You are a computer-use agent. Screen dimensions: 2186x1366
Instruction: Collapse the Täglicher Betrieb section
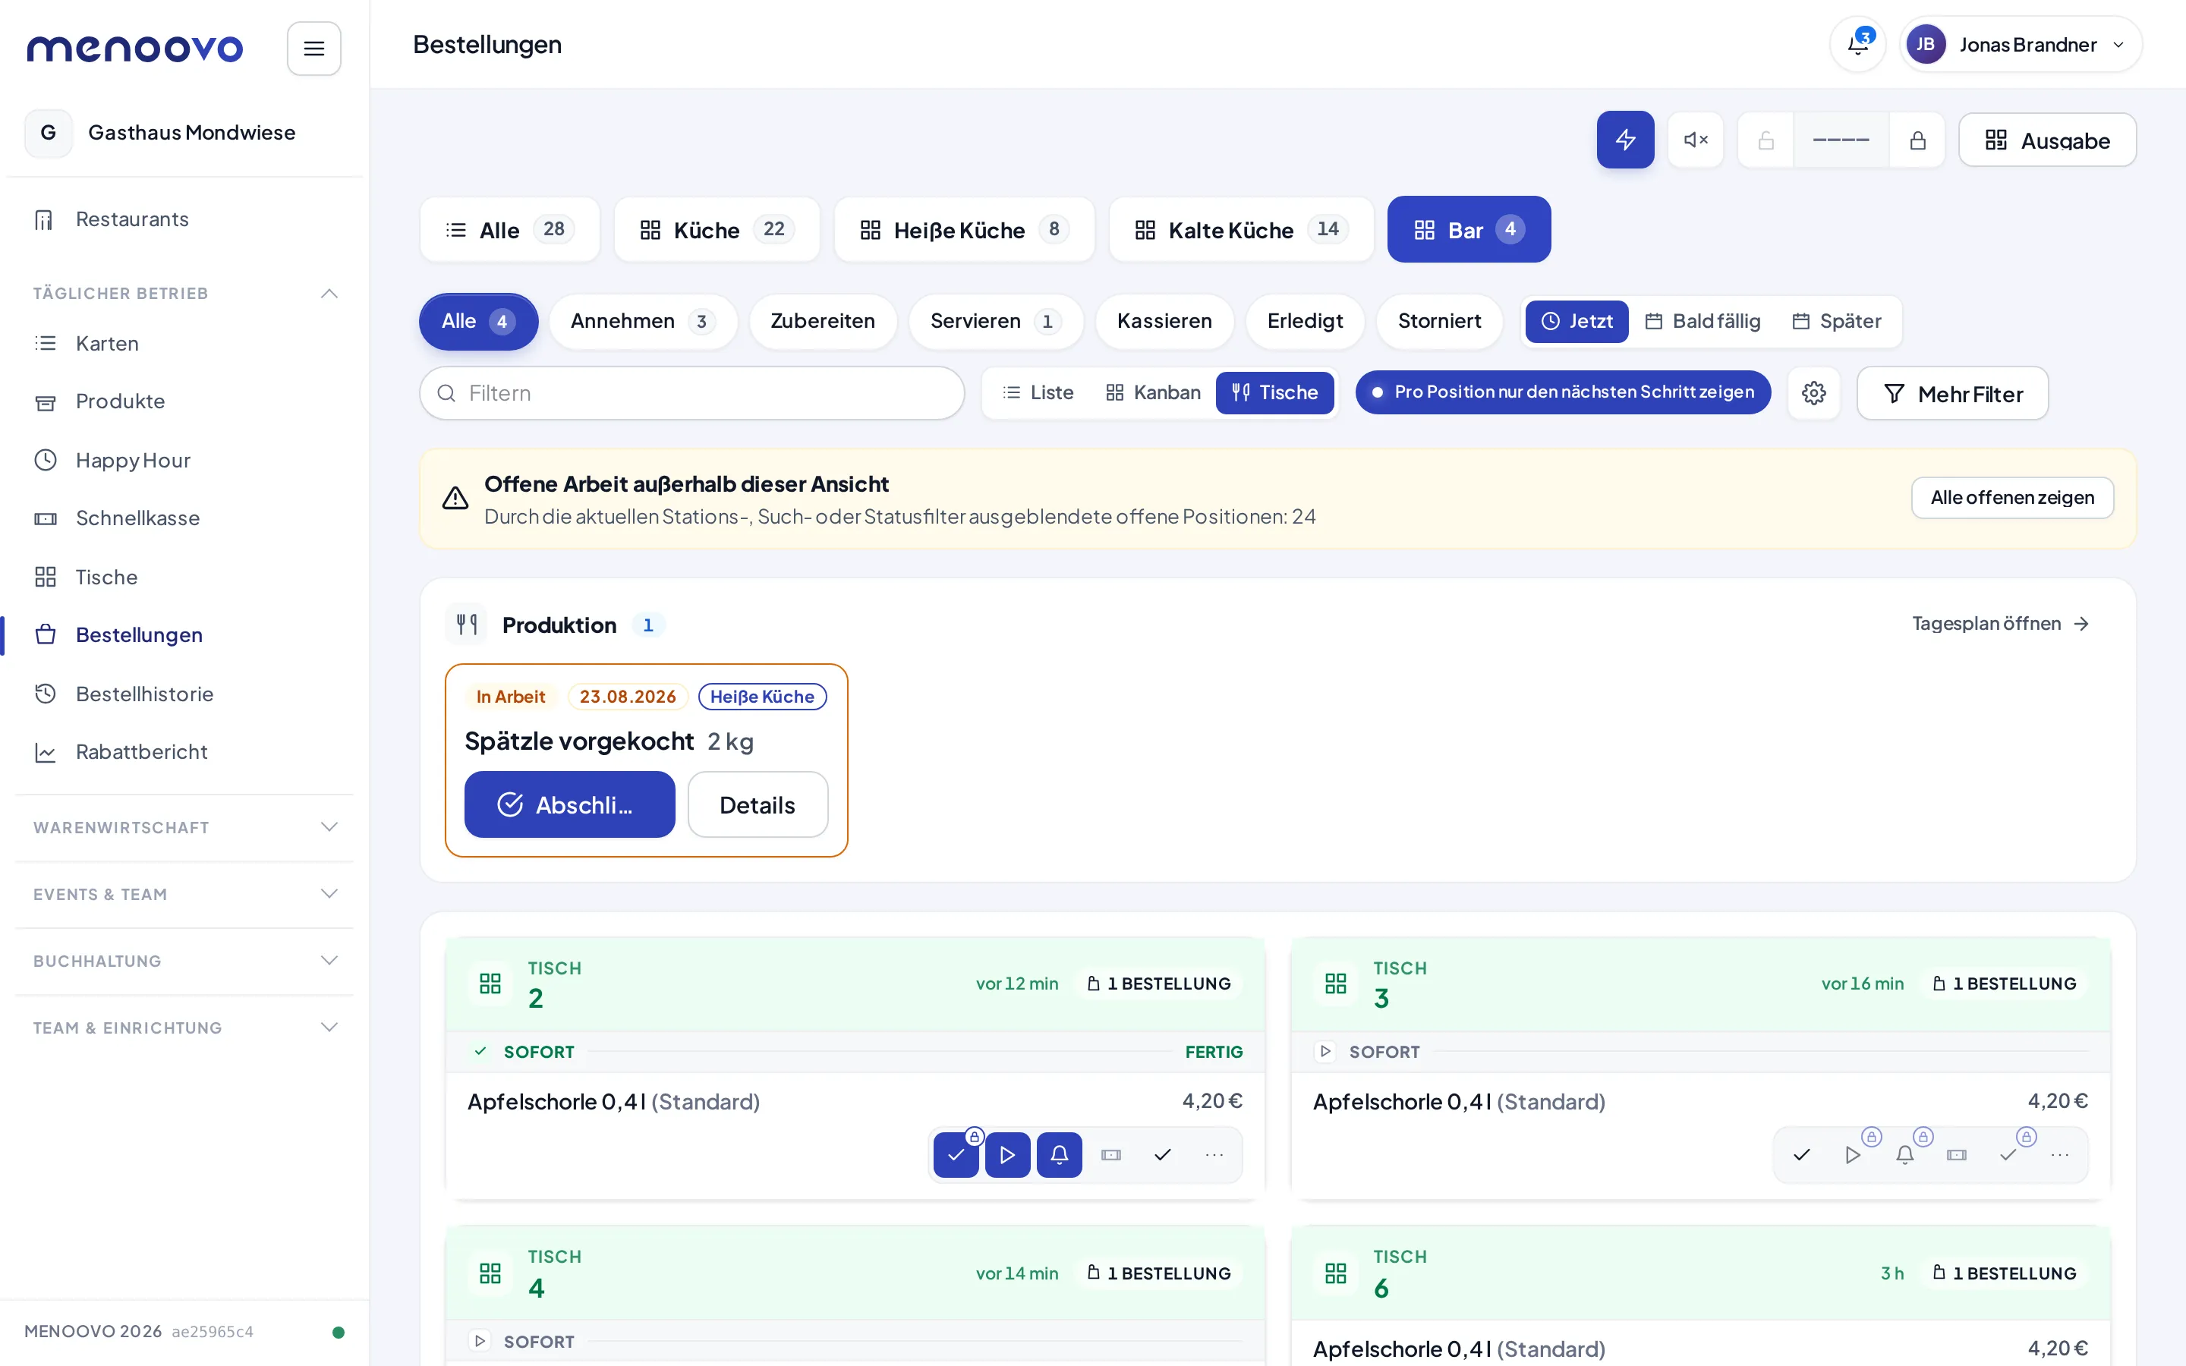pos(184,294)
